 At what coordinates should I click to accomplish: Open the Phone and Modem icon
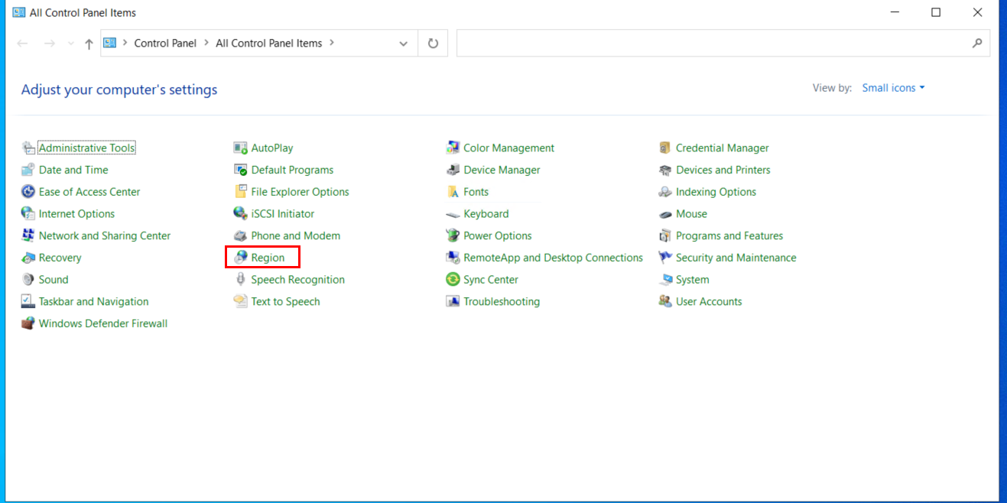tap(240, 235)
